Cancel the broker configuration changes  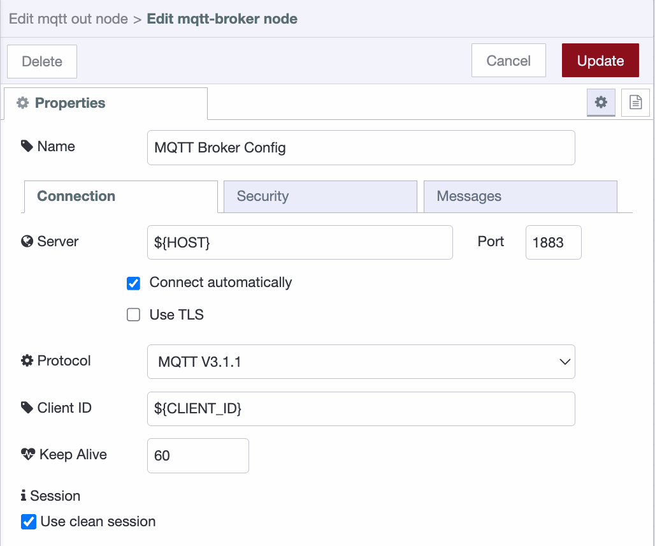tap(508, 60)
